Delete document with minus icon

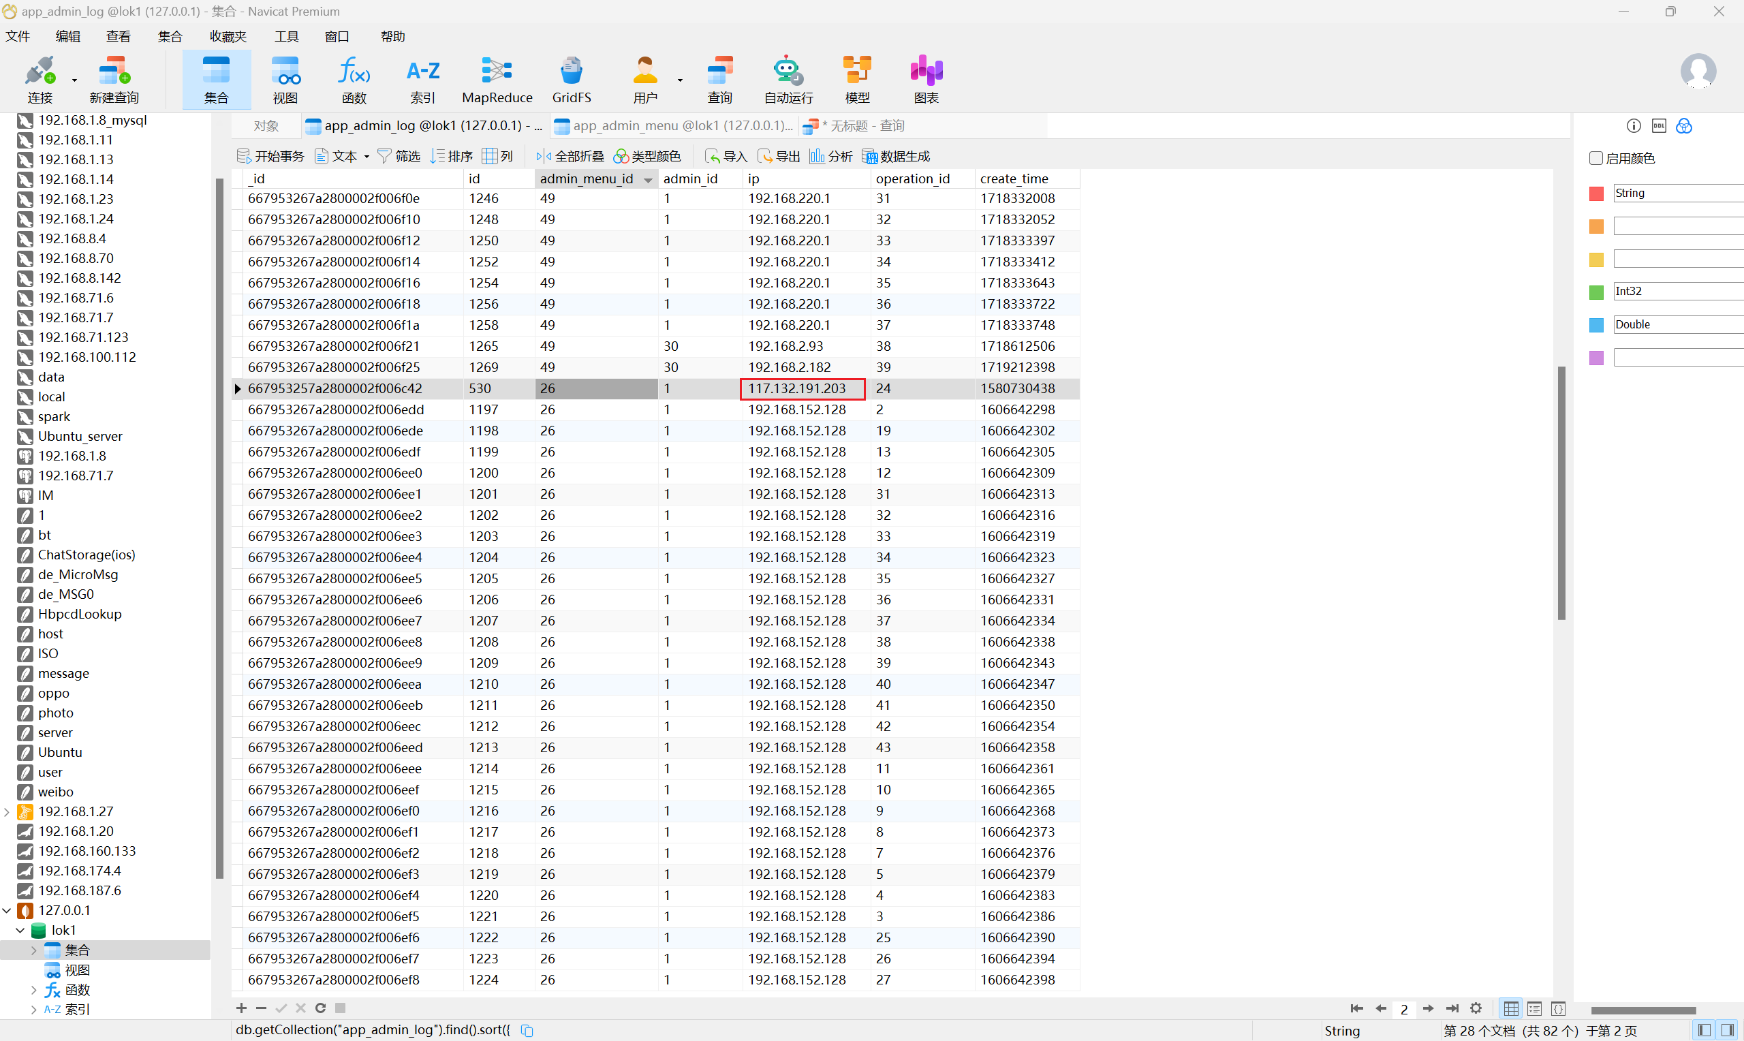click(261, 1008)
